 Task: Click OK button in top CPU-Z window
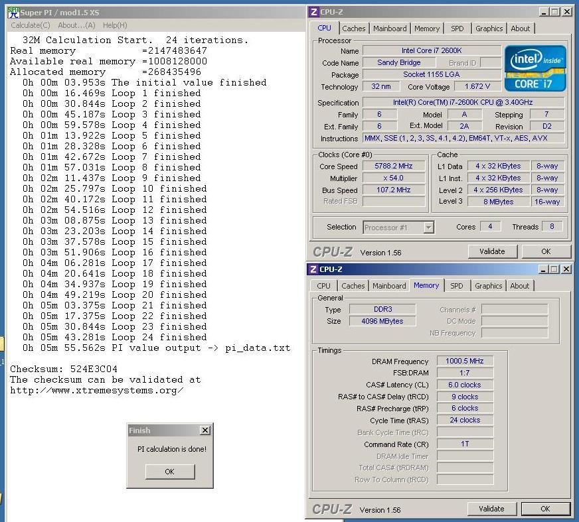[x=546, y=251]
